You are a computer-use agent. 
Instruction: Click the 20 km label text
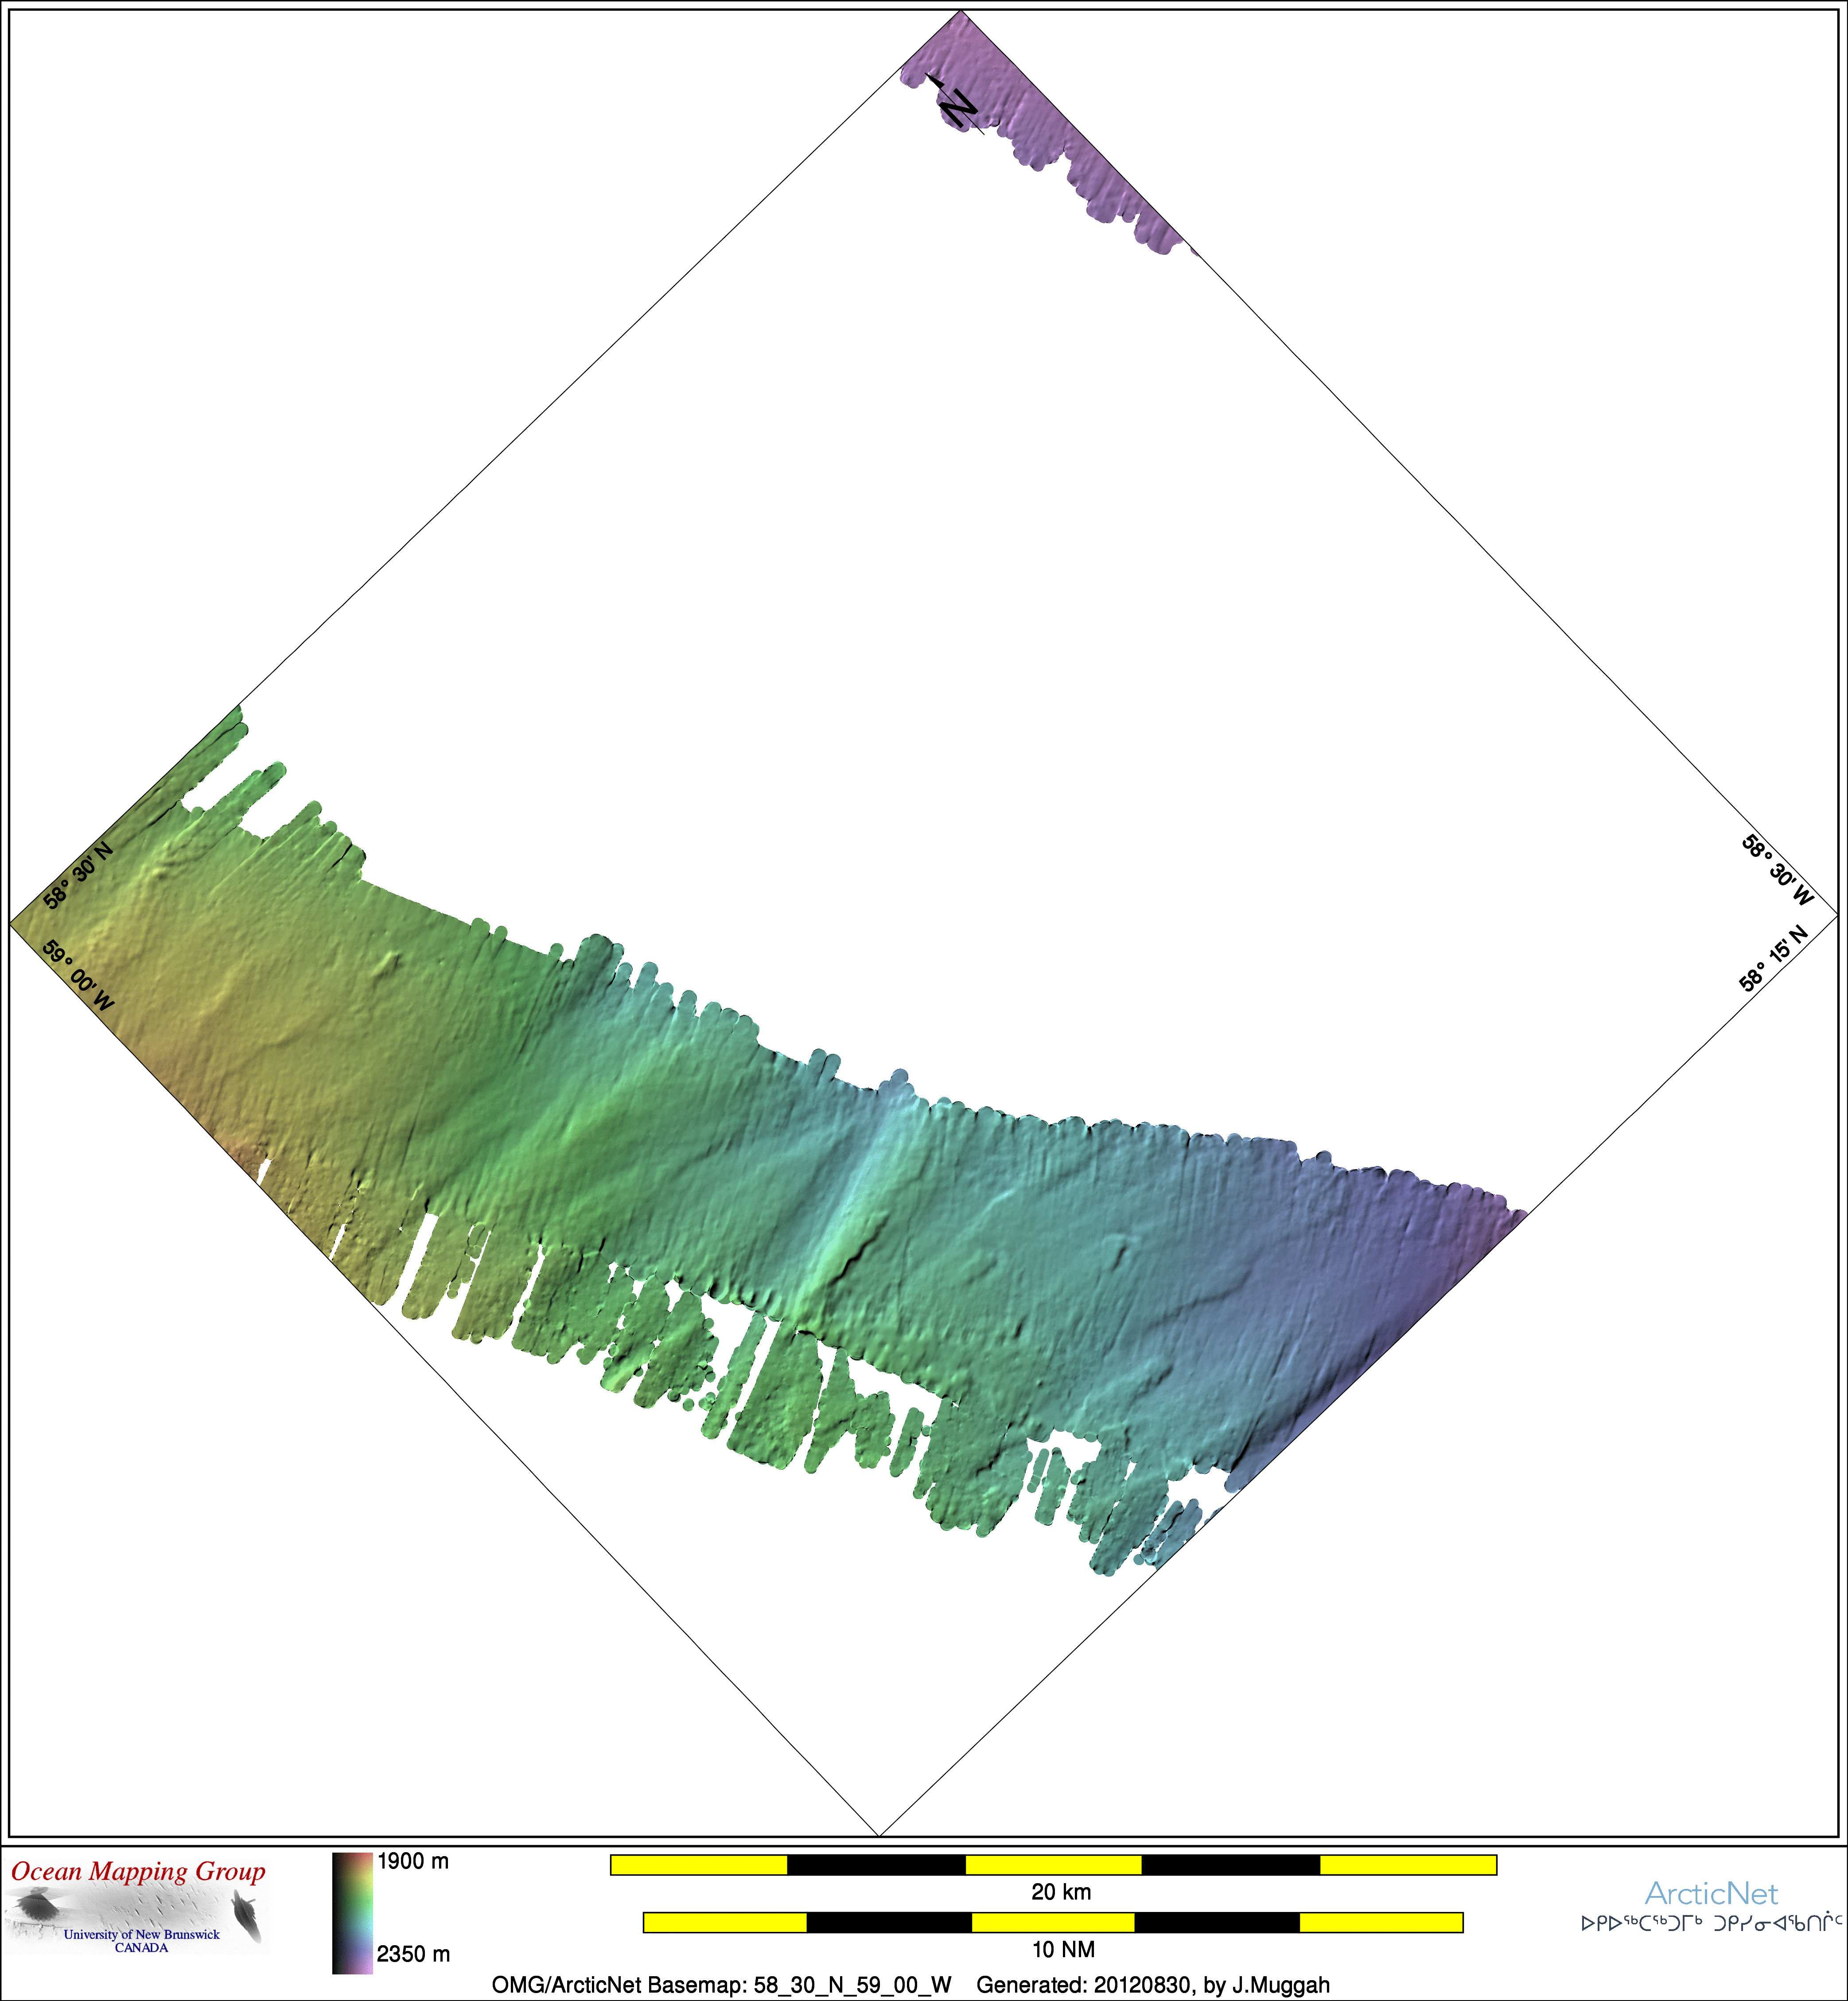[x=1061, y=1892]
